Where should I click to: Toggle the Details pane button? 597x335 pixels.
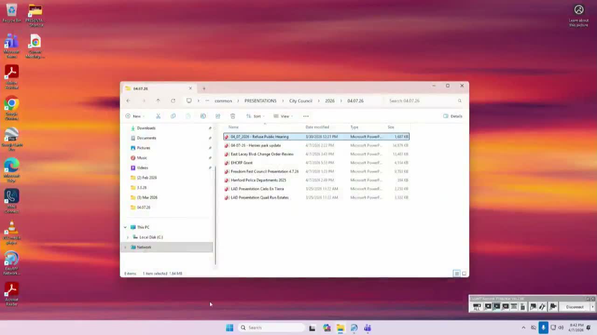[x=452, y=116]
